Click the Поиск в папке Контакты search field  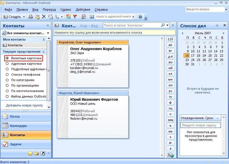pyautogui.click(x=131, y=25)
